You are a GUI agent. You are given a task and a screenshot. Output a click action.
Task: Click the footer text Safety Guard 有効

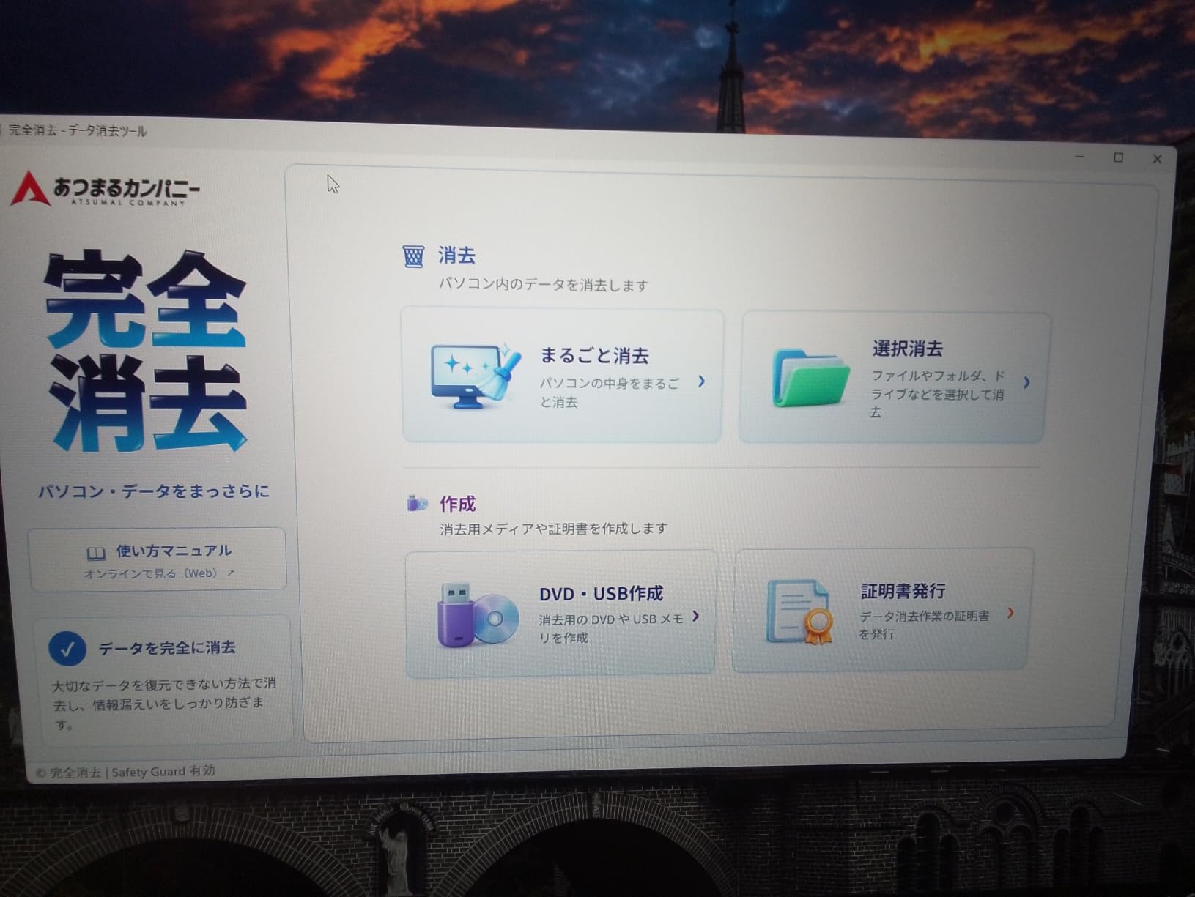tap(163, 771)
